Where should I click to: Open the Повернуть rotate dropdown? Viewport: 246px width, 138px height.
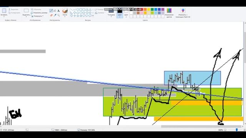point(37,16)
